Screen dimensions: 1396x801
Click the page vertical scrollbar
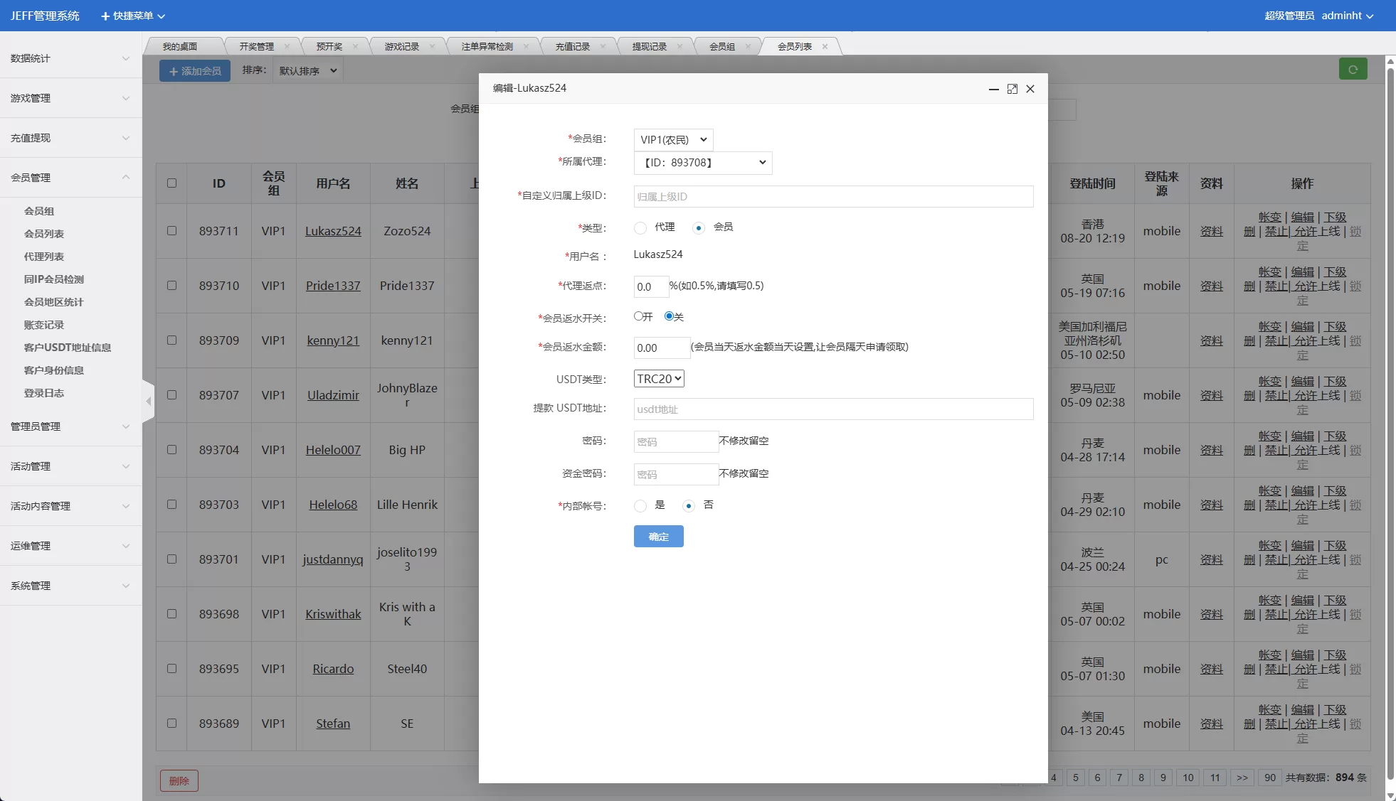click(x=1390, y=426)
